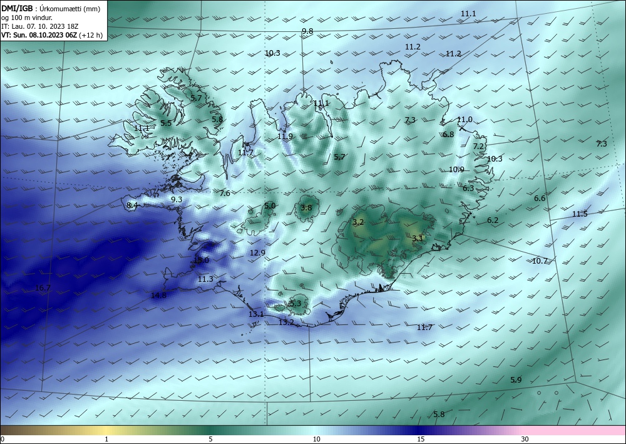
Task: Click the 11.9 value label
Action: click(x=285, y=136)
